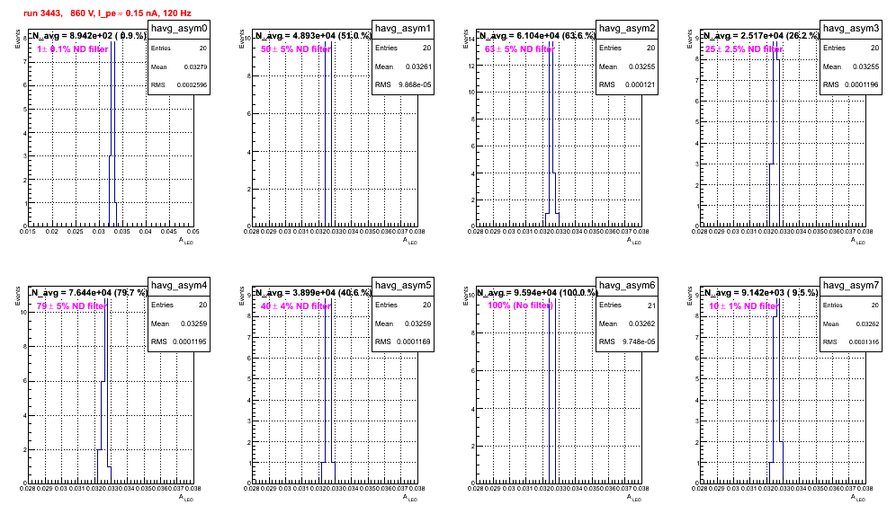The width and height of the screenshot is (896, 514).
Task: Select RMS value 0.0001316
Action: [864, 342]
